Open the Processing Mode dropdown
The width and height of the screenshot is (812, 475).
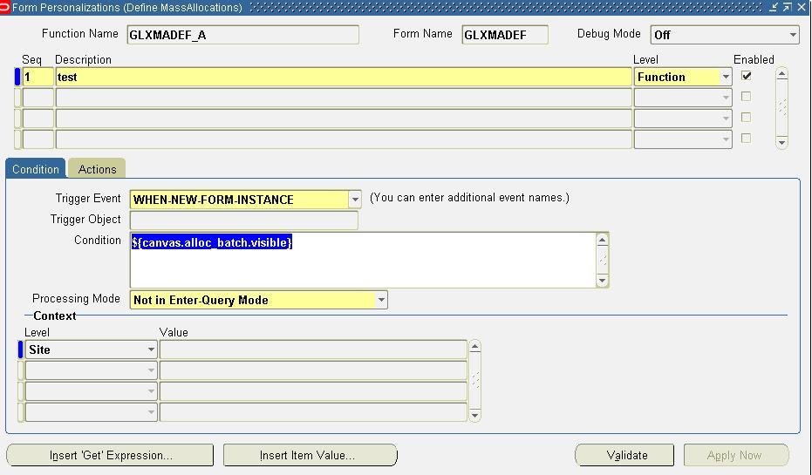(x=381, y=300)
